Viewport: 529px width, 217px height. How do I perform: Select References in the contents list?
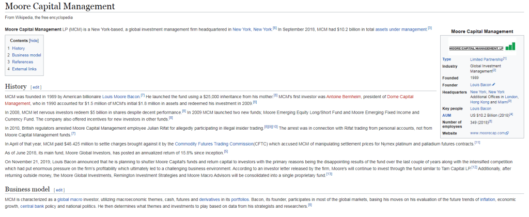[22, 62]
